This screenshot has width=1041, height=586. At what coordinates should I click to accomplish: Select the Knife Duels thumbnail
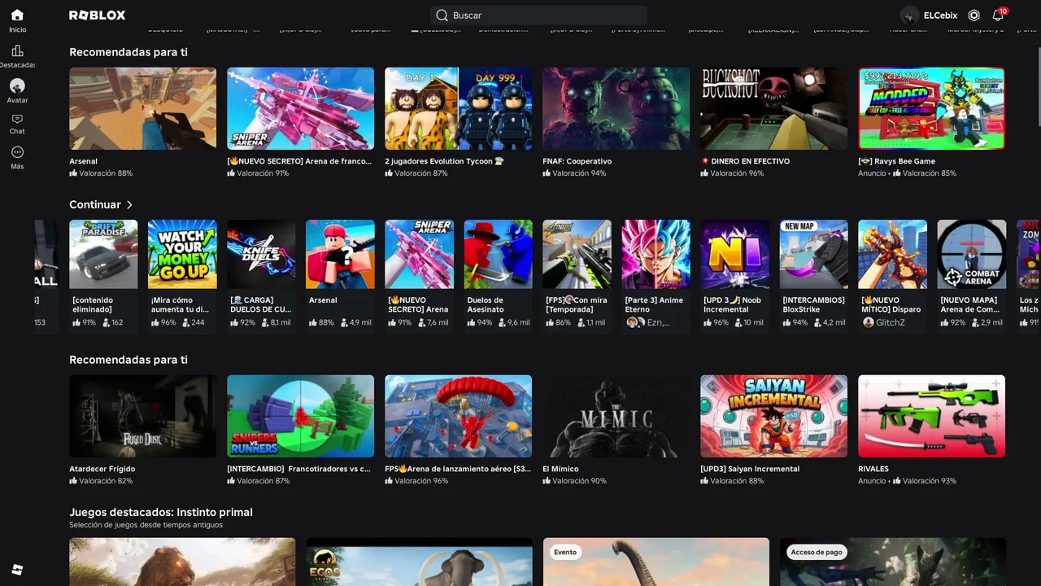click(x=261, y=254)
